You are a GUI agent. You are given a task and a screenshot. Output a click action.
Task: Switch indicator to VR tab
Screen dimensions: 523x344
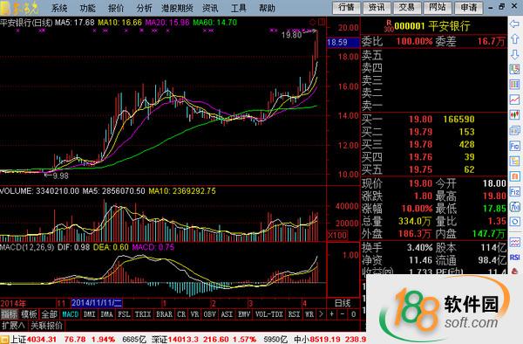click(194, 314)
